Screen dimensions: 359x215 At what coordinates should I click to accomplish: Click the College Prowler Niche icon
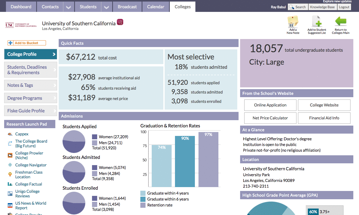click(x=10, y=155)
